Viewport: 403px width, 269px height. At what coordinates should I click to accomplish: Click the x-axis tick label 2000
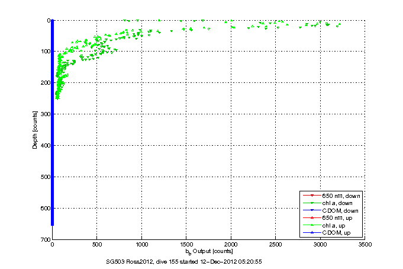point(231,245)
